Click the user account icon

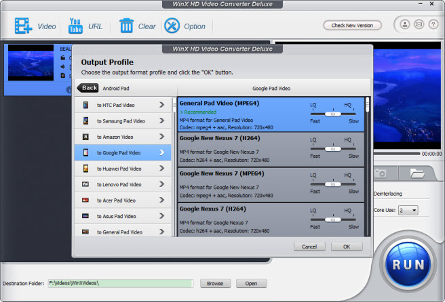[x=405, y=24]
